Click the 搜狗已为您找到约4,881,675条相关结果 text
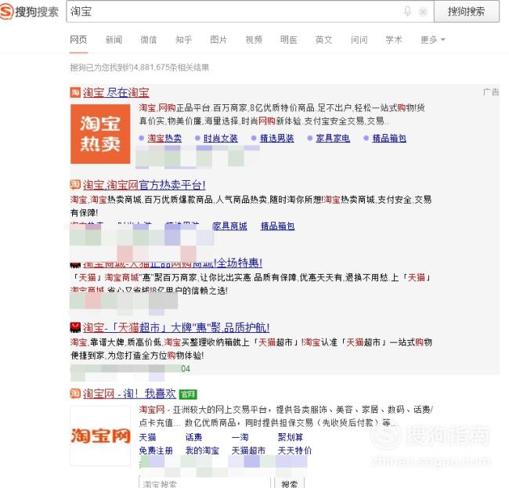Viewport: 509px width, 488px height. pos(139,67)
